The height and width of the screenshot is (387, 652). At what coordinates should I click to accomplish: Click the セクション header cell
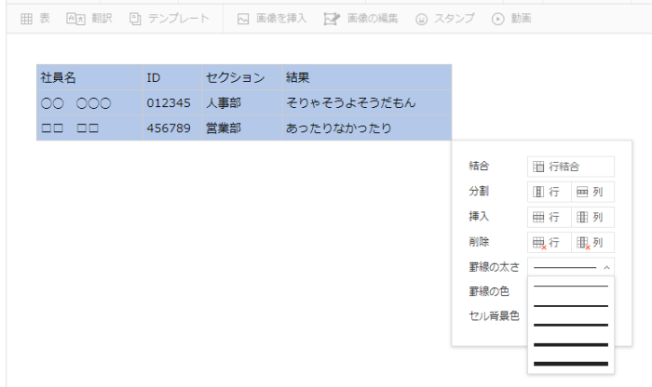coord(242,77)
